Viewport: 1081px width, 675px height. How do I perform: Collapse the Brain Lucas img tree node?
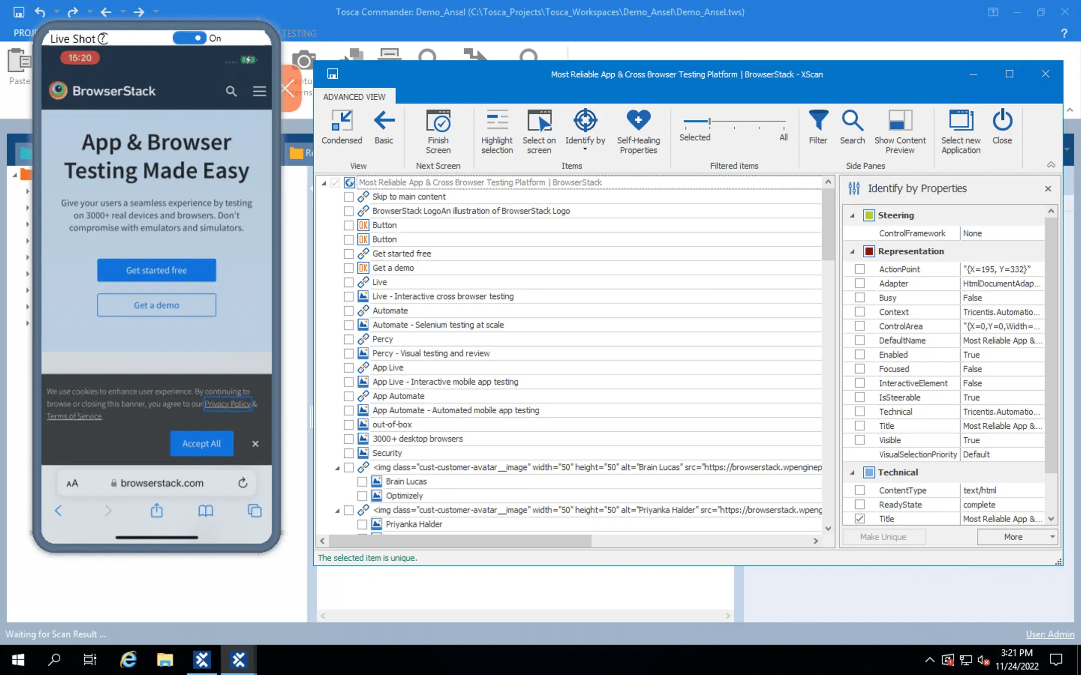338,468
